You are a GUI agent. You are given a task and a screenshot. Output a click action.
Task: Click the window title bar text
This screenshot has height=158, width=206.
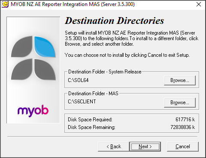(73, 4)
